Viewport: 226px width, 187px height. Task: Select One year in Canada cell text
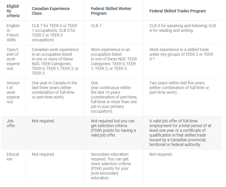click(54, 90)
